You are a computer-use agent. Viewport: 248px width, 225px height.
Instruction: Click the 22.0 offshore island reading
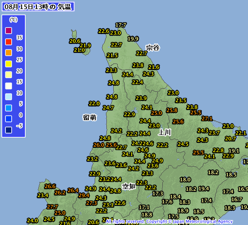click(x=94, y=103)
